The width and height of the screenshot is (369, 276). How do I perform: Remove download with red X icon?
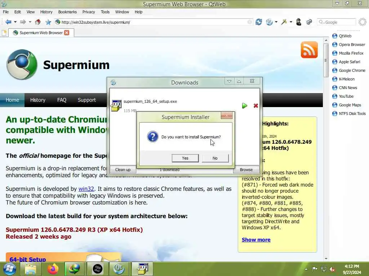click(x=256, y=106)
